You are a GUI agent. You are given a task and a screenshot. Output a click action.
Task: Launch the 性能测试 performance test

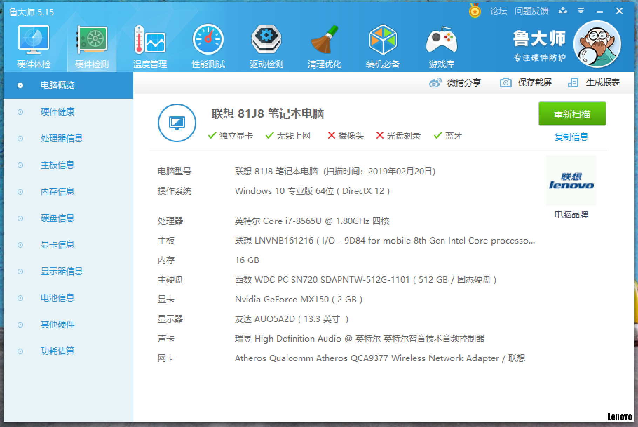pyautogui.click(x=208, y=44)
